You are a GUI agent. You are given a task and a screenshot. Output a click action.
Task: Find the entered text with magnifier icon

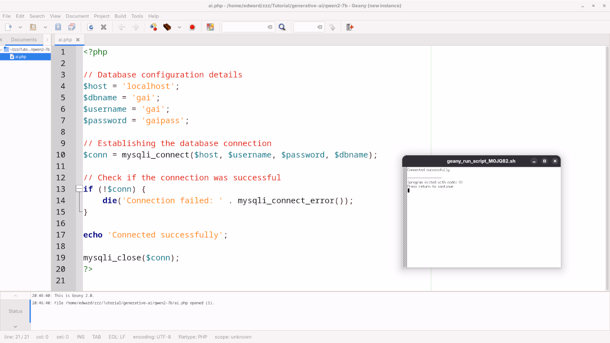tap(282, 27)
